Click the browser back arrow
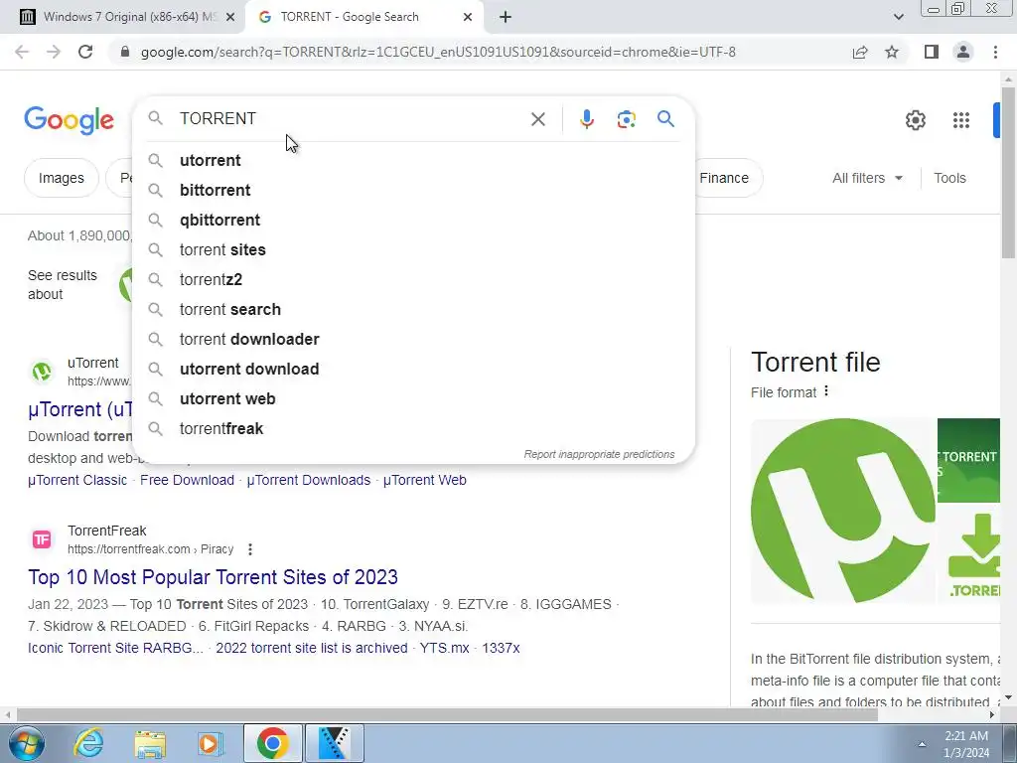1017x763 pixels. 22,52
